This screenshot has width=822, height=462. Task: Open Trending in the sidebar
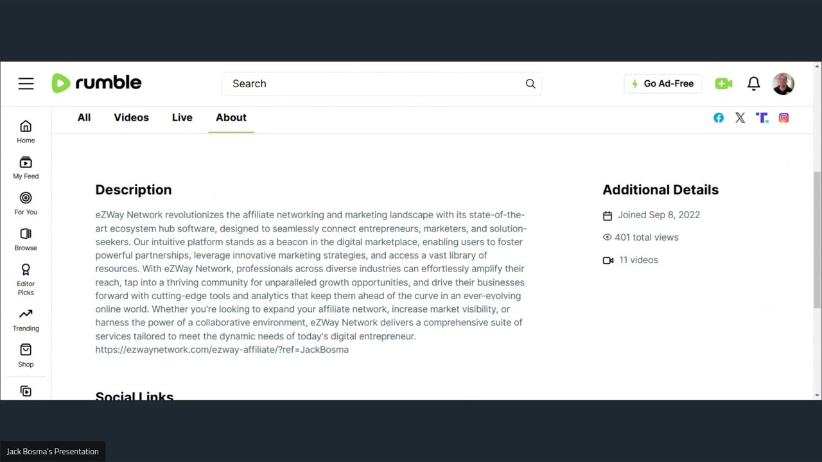(26, 320)
